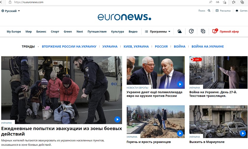
Task: Expand the Русский language dropdown
Action: pyautogui.click(x=11, y=11)
